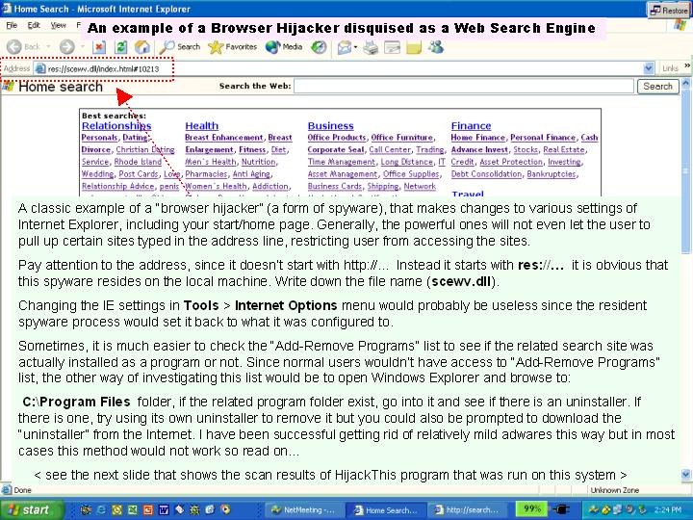Open the Back history dropdown arrow
Viewport: 693px width, 520px height.
[x=48, y=46]
